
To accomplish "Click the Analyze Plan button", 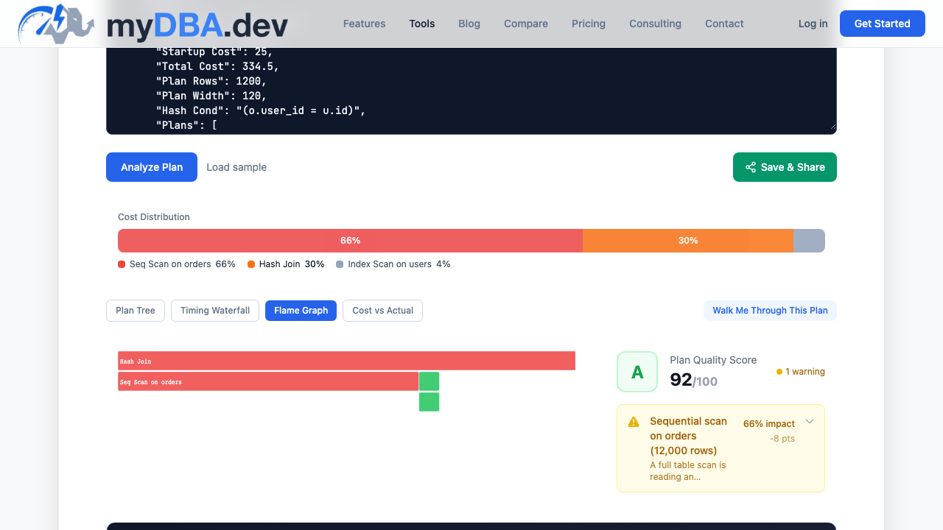I will pyautogui.click(x=152, y=167).
